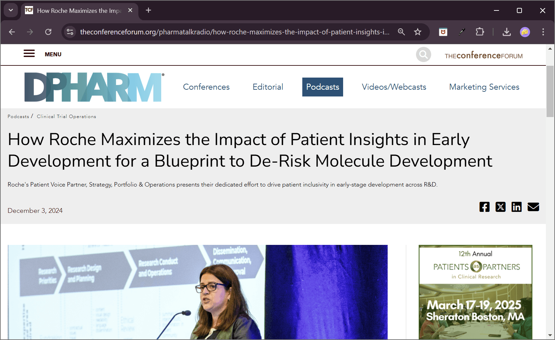Click the Roche's Patient Voice Partner summary

pyautogui.click(x=223, y=185)
